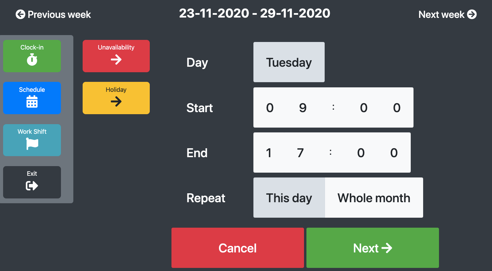Click the green Next button
492x271 pixels.
[x=373, y=248]
